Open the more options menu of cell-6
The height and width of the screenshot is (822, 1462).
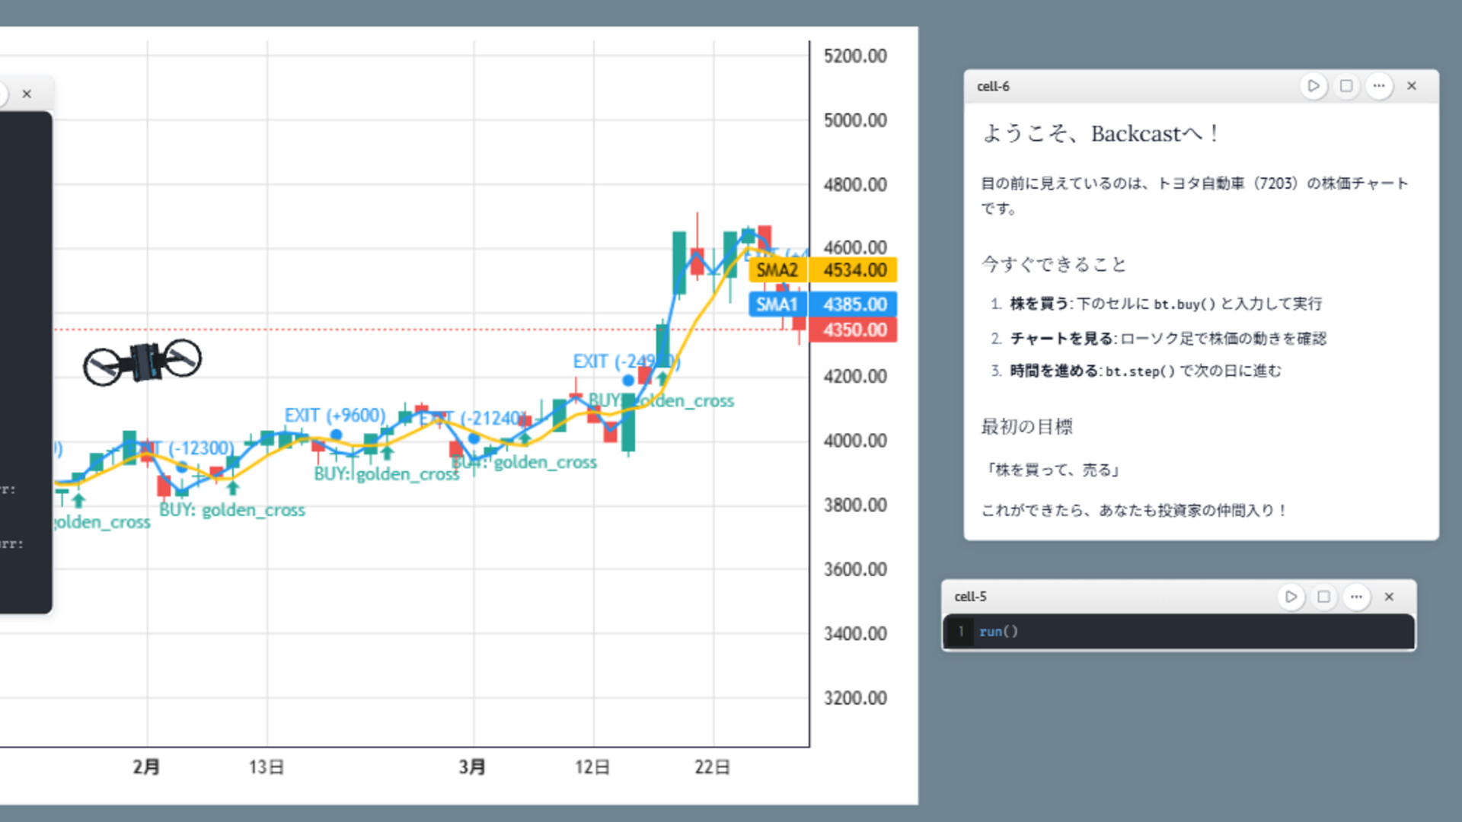(x=1379, y=86)
